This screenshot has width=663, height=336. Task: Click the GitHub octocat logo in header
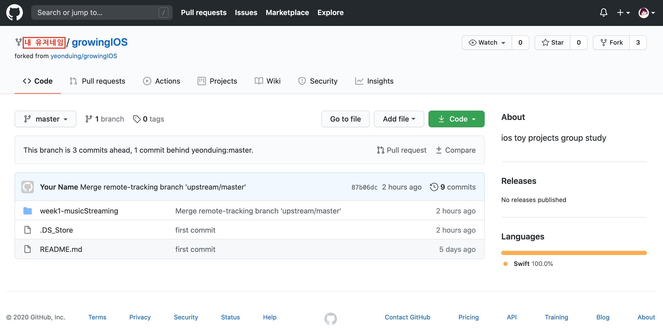tap(15, 12)
